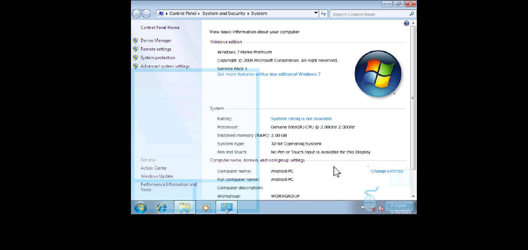Open Remote settings link
This screenshot has width=528, height=250.
(x=156, y=49)
